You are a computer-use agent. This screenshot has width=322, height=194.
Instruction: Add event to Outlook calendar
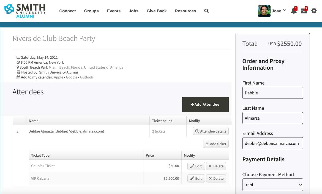[x=86, y=77]
